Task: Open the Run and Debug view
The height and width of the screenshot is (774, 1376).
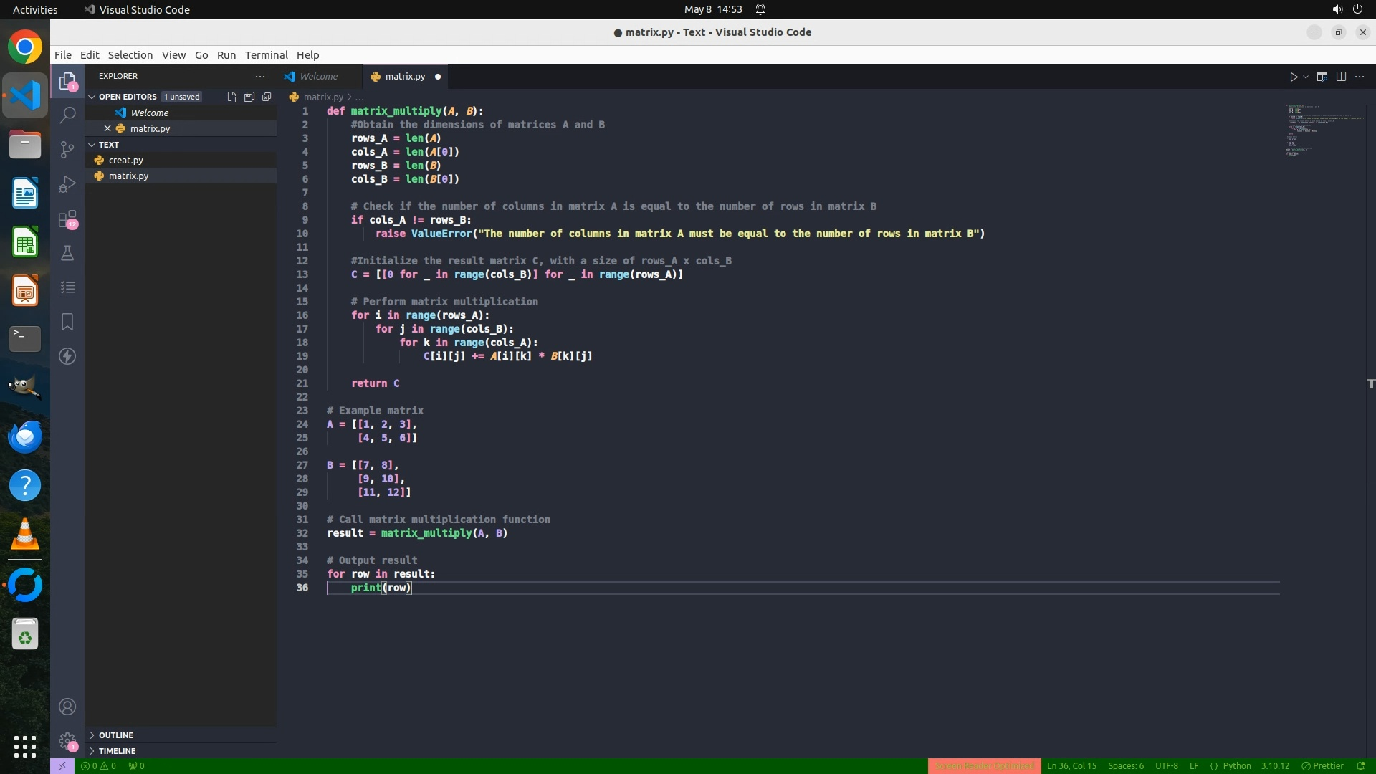Action: point(67,184)
